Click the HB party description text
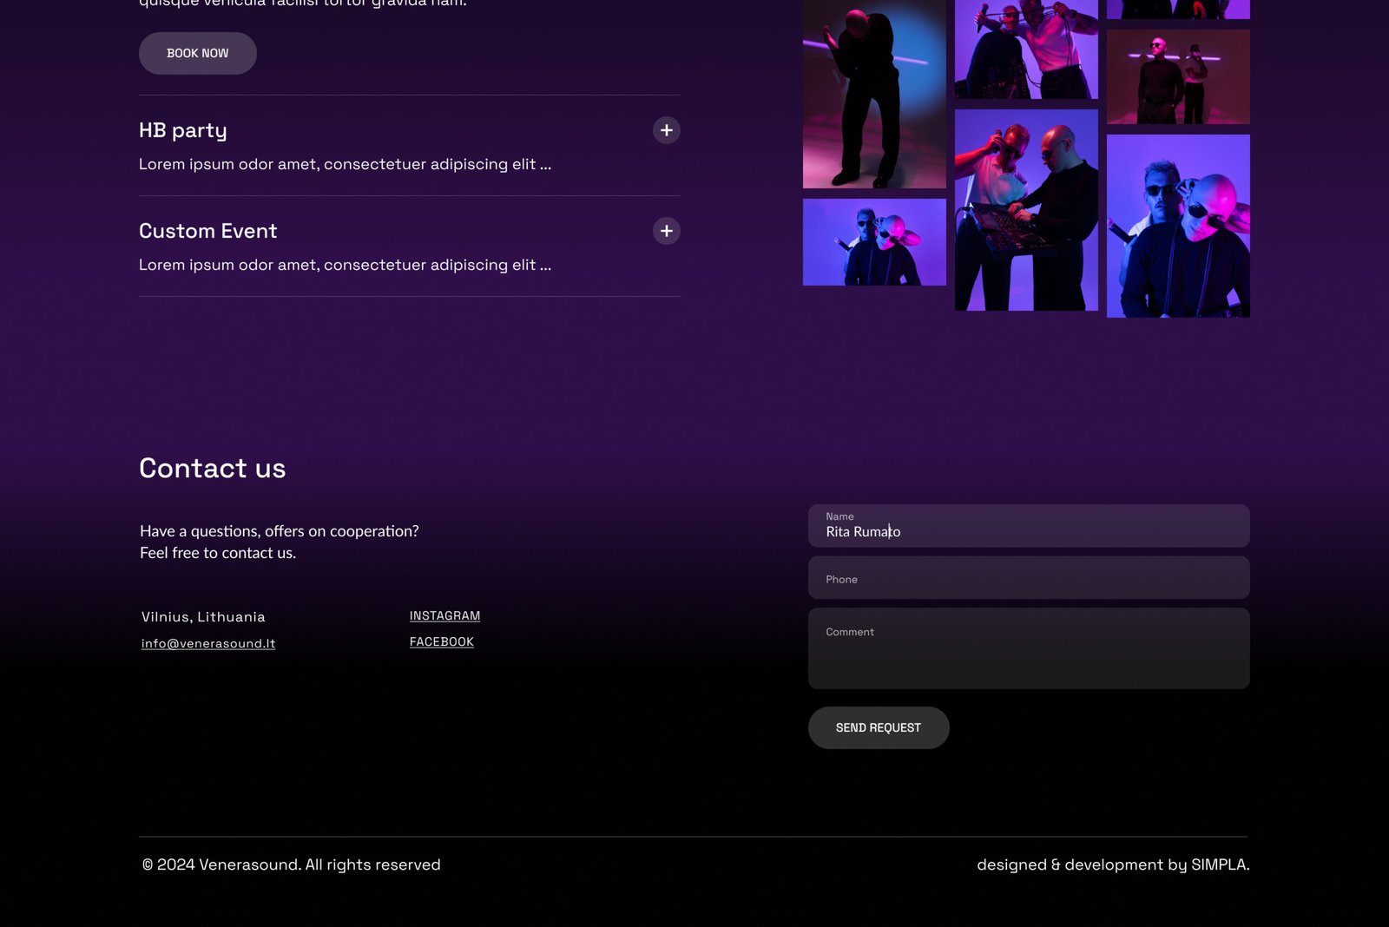Image resolution: width=1389 pixels, height=927 pixels. (345, 164)
